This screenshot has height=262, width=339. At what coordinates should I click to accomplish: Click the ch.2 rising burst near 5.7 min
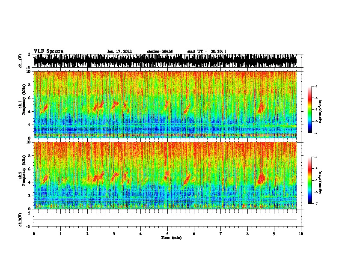click(x=187, y=179)
